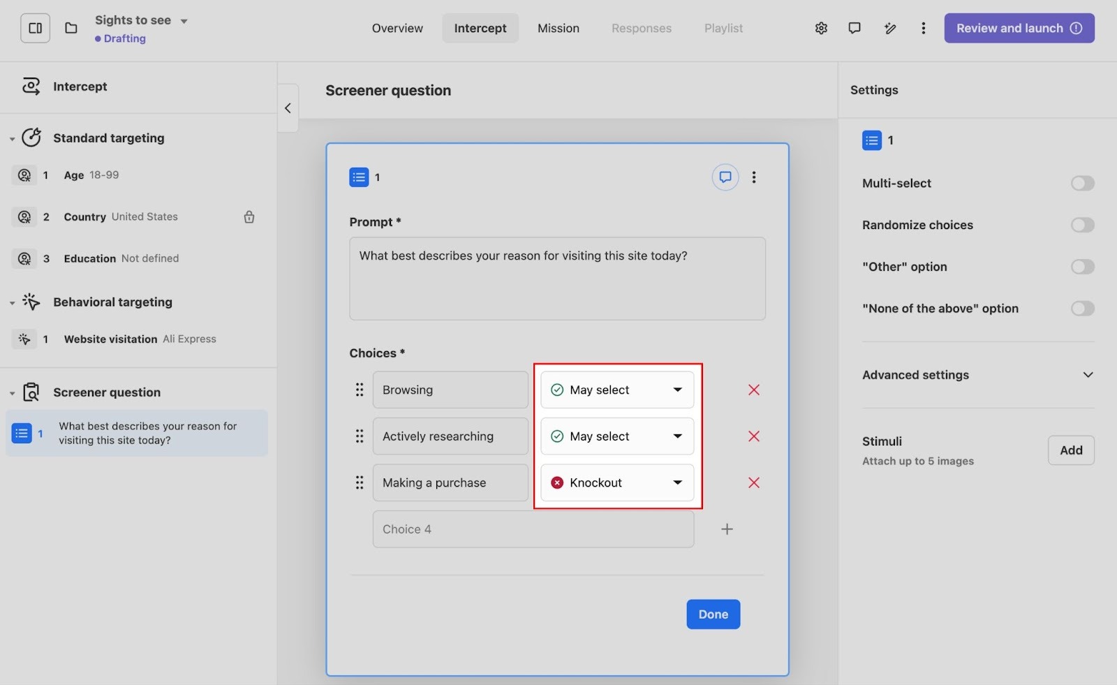Click the Choice 4 input field
Screen dimensions: 1117x685
click(x=533, y=529)
